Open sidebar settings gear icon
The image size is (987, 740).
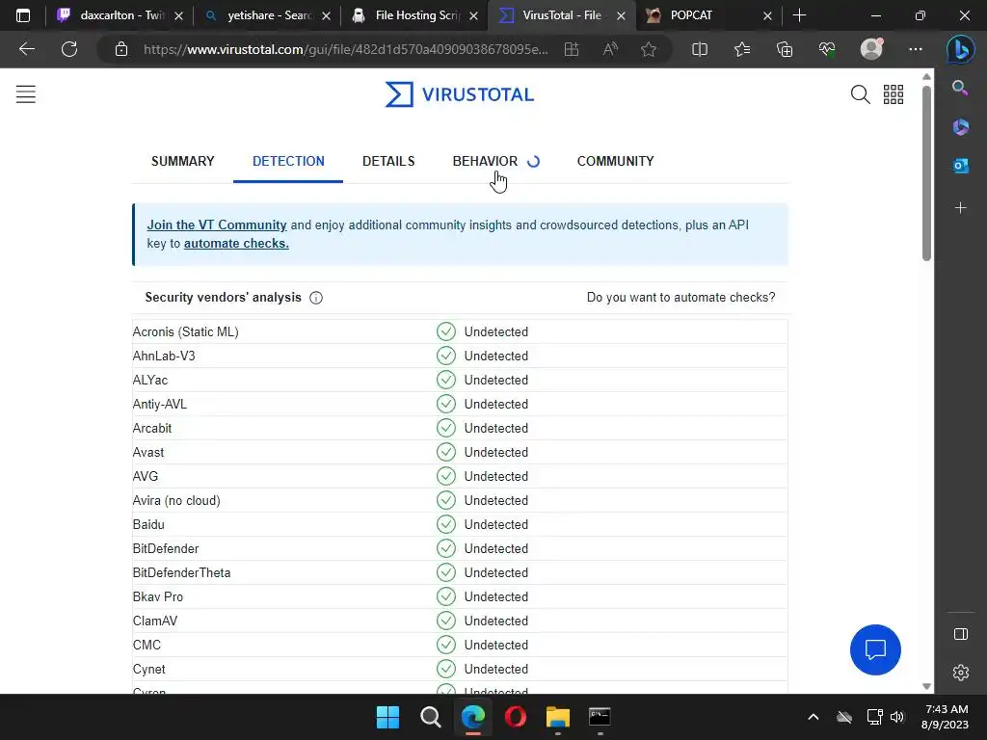pos(961,673)
